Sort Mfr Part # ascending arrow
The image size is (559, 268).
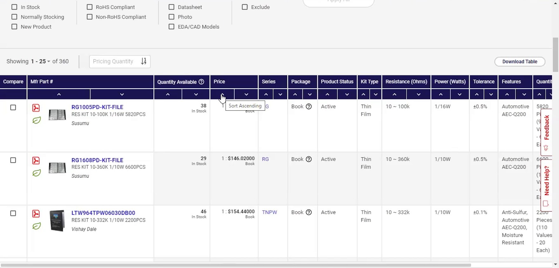pos(59,94)
